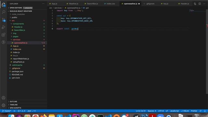Open editor more actions ellipsis

tap(204, 4)
